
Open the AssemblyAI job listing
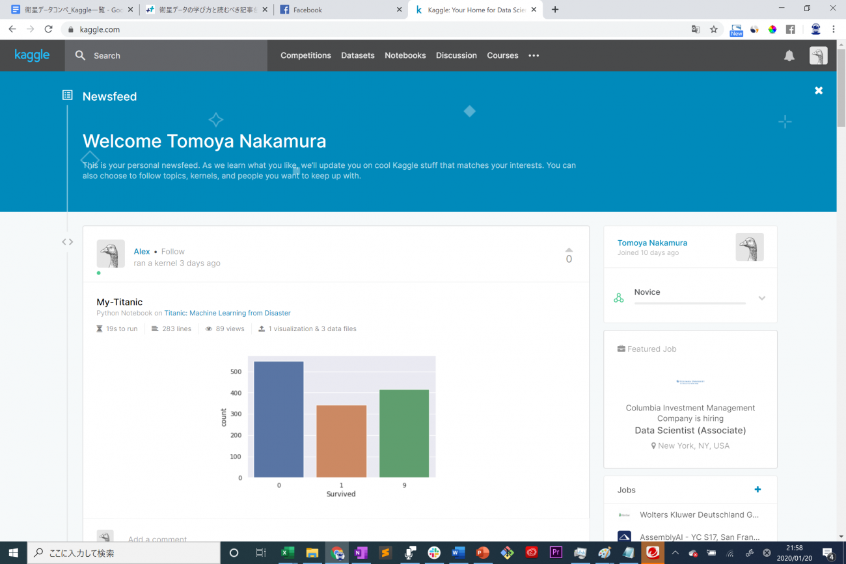699,537
